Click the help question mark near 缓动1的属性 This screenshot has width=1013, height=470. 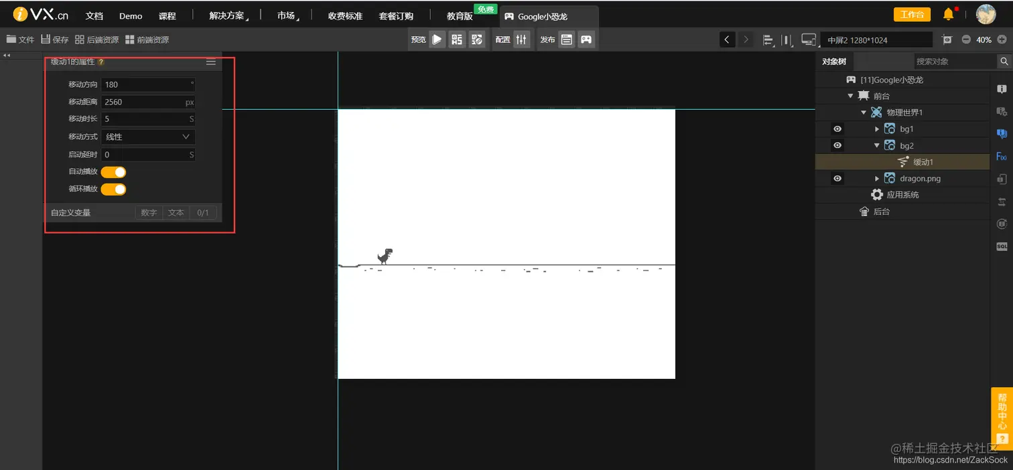coord(101,62)
